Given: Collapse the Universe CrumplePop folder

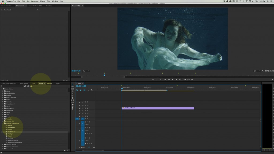Looking at the screenshot, I should [x=3, y=123].
